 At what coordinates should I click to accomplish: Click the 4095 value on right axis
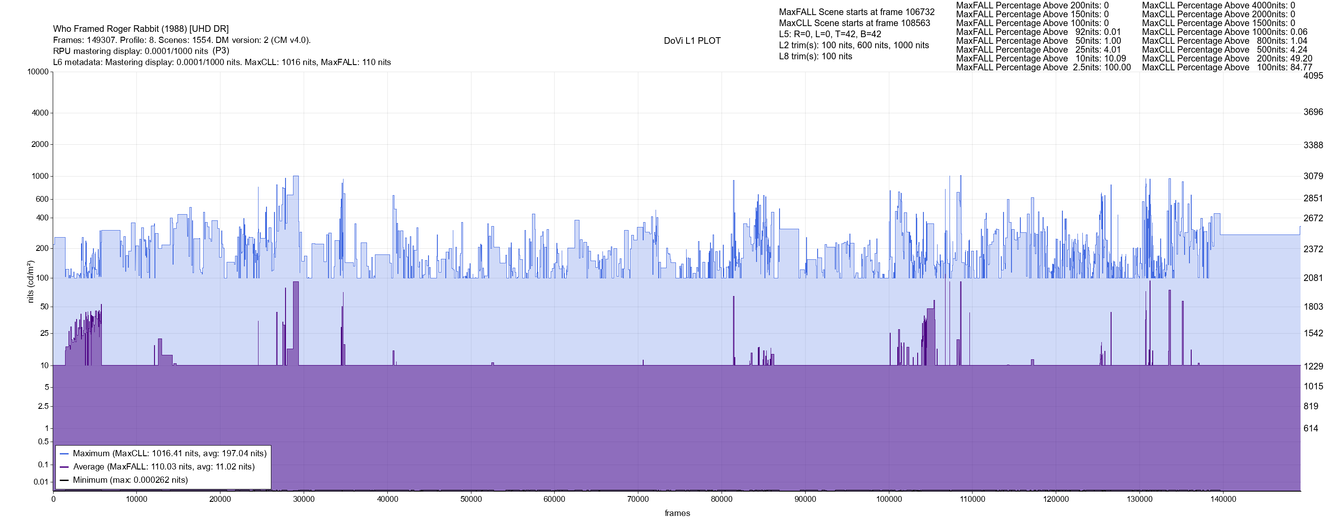pos(1313,75)
